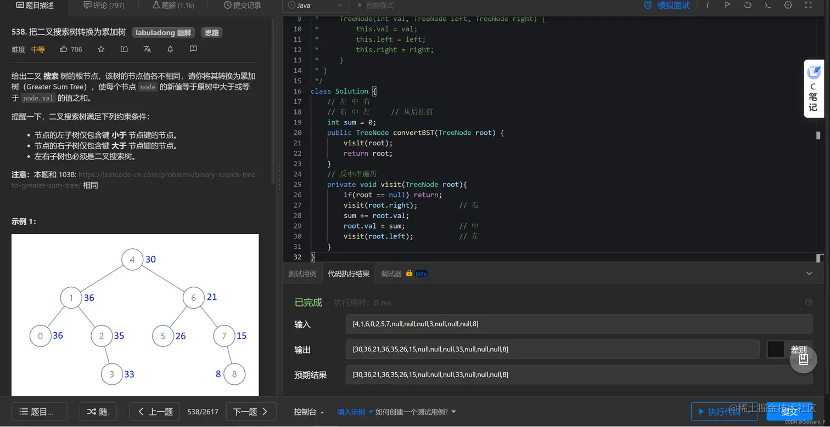
Task: Click the example 1 tree diagram image
Action: pyautogui.click(x=135, y=315)
